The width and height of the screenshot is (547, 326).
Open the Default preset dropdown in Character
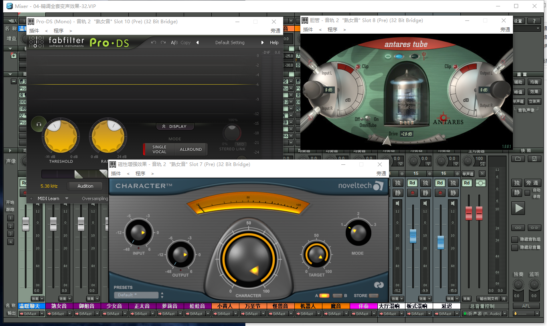click(136, 295)
